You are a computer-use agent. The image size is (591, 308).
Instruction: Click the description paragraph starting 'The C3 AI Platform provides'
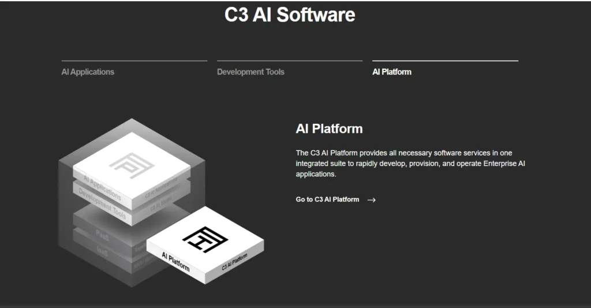pyautogui.click(x=410, y=164)
